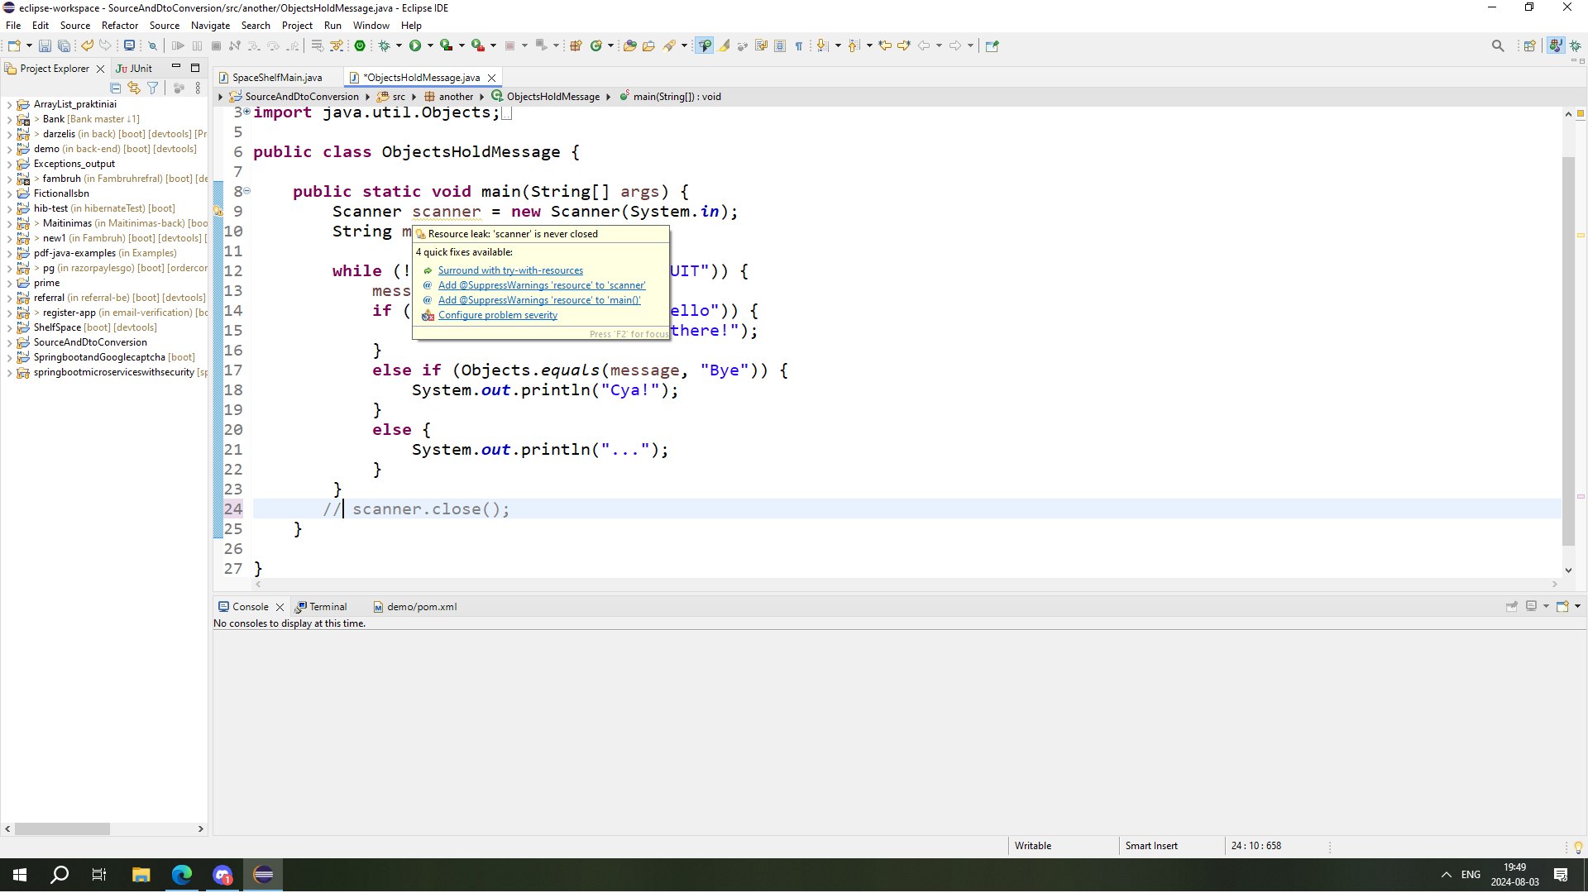1588x893 pixels.
Task: Click 'Surround with try-with-resources' quick fix
Action: [510, 270]
